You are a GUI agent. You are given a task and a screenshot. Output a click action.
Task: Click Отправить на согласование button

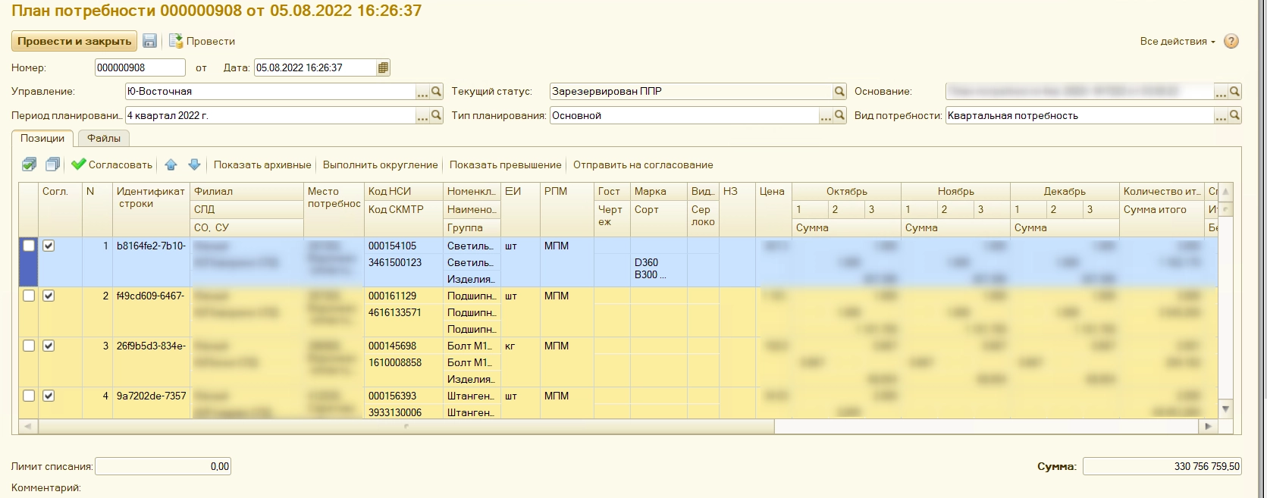643,164
